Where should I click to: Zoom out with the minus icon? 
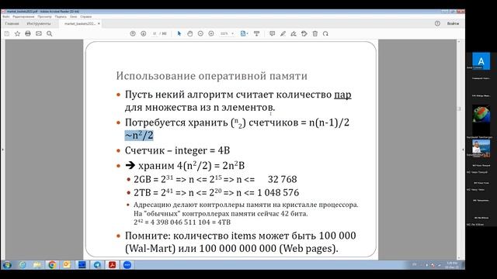click(200, 33)
